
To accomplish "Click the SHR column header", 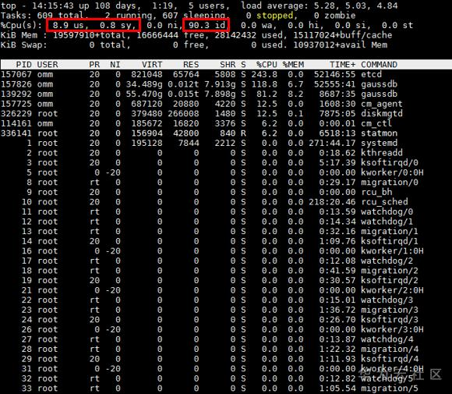I will coord(228,65).
